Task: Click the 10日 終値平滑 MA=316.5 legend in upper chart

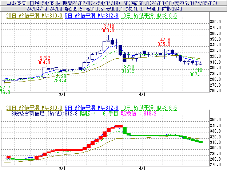Action: coord(149,16)
